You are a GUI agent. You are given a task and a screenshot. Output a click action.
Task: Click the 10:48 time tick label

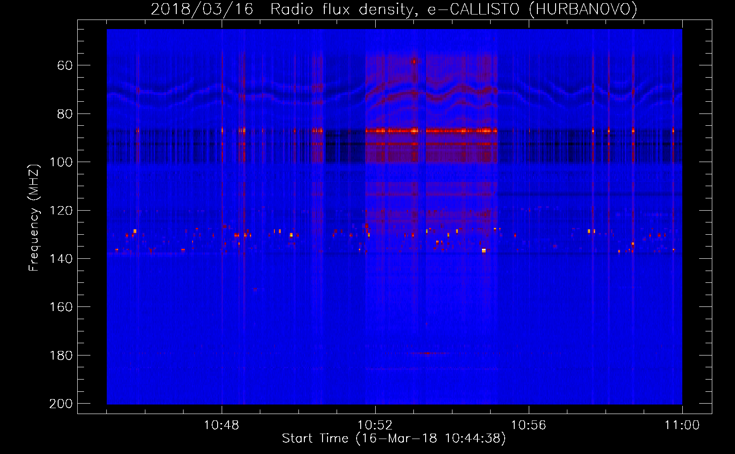click(222, 425)
